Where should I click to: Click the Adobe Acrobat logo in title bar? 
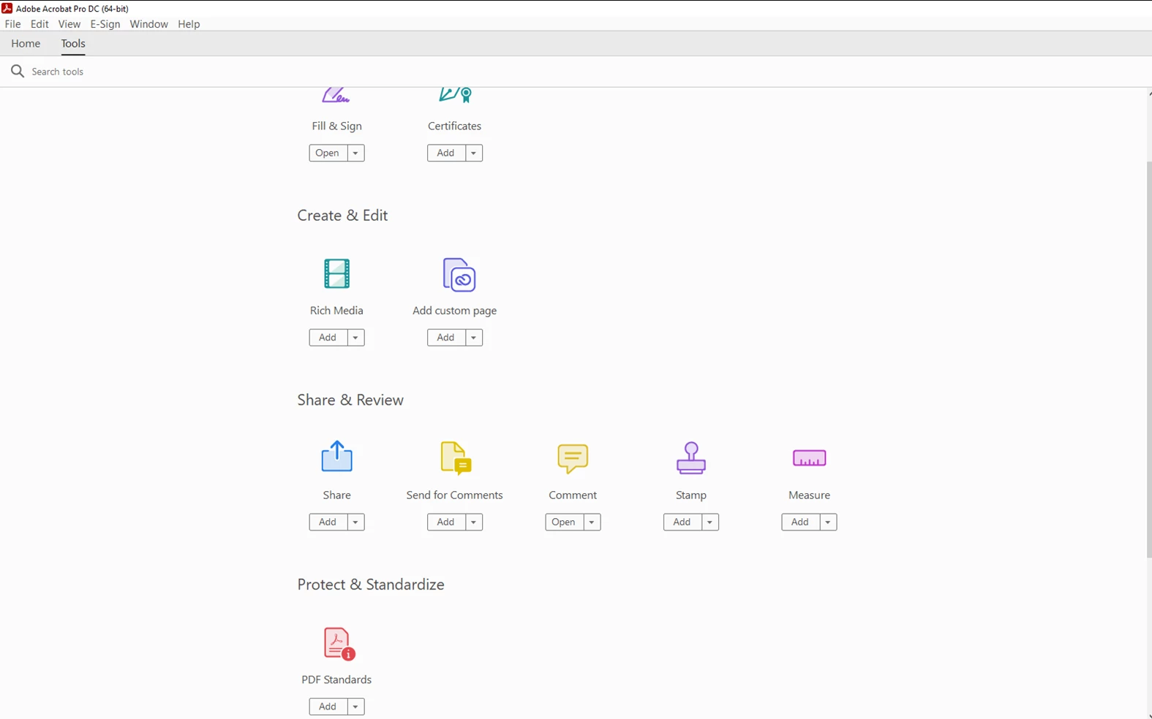[x=7, y=8]
